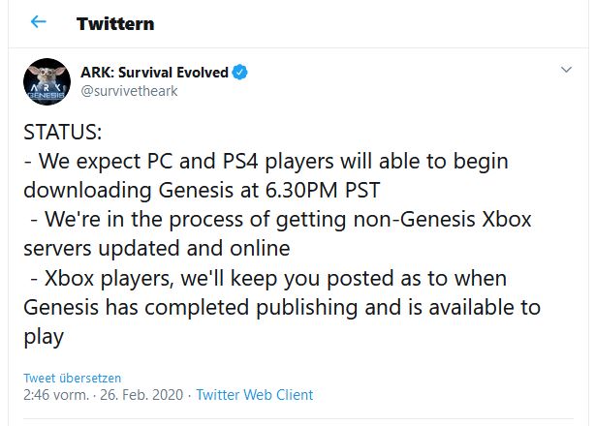Go back using the blue arrow

point(39,21)
